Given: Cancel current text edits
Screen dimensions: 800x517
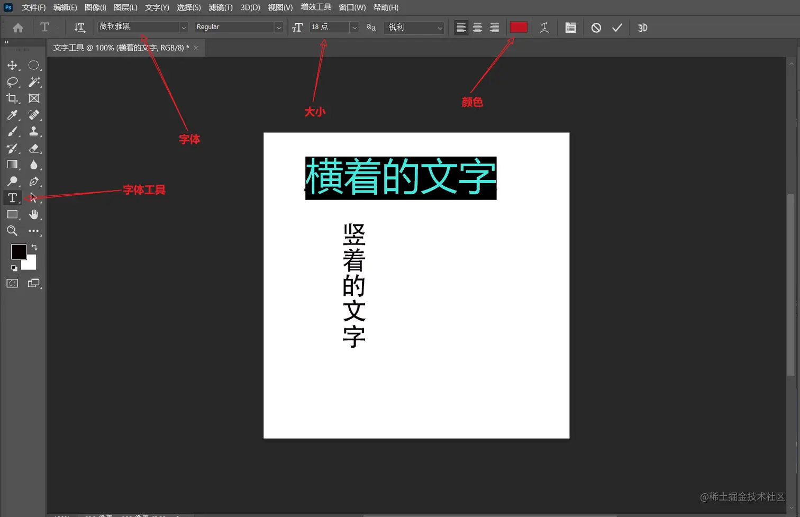Looking at the screenshot, I should [596, 28].
